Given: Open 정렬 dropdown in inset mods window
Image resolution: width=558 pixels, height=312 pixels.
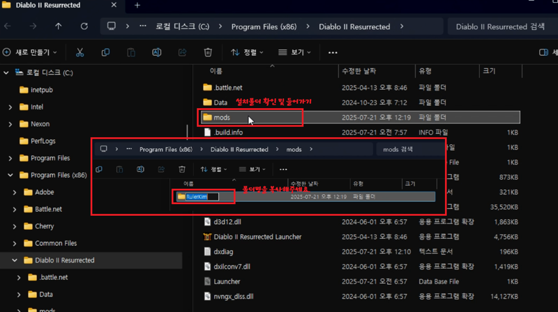Looking at the screenshot, I should pos(213,169).
